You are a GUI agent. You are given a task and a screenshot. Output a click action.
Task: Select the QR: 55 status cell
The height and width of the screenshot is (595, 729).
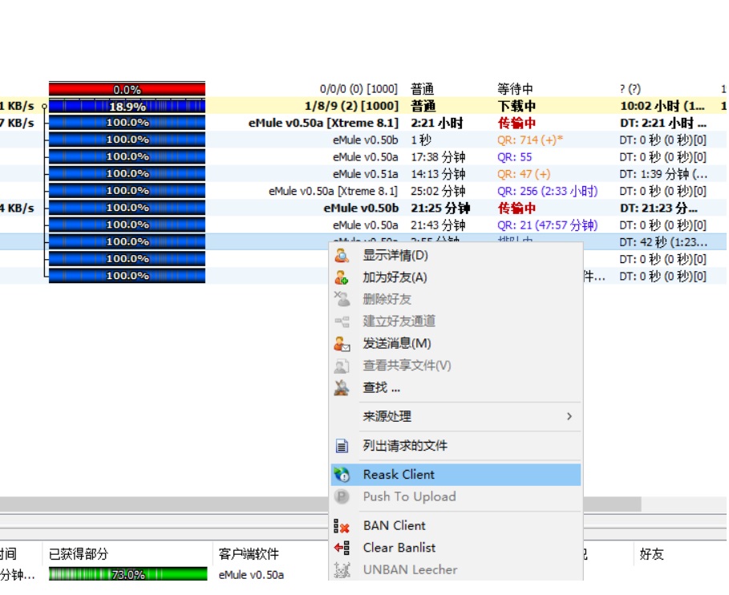click(514, 157)
